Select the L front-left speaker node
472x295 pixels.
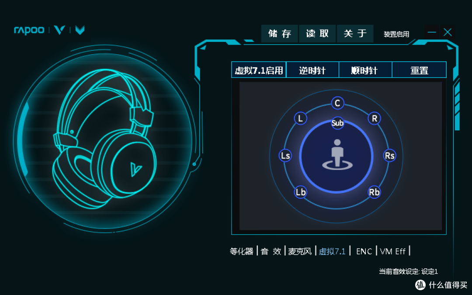point(300,118)
